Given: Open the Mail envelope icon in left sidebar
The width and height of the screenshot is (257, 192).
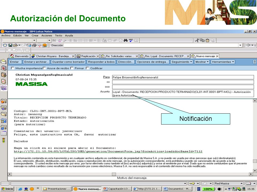Looking at the screenshot, I should [x=3, y=61].
